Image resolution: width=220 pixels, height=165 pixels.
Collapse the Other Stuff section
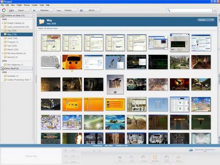pyautogui.click(x=3, y=69)
